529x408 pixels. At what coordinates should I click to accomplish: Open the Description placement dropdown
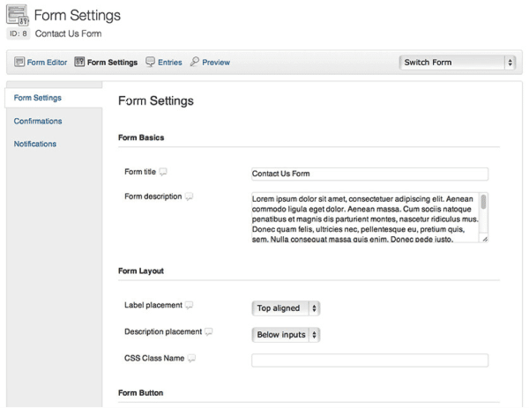pos(286,335)
